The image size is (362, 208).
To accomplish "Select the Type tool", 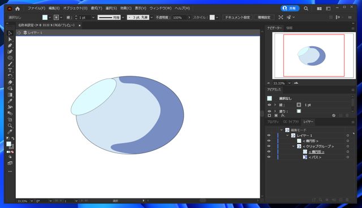I will (10, 70).
